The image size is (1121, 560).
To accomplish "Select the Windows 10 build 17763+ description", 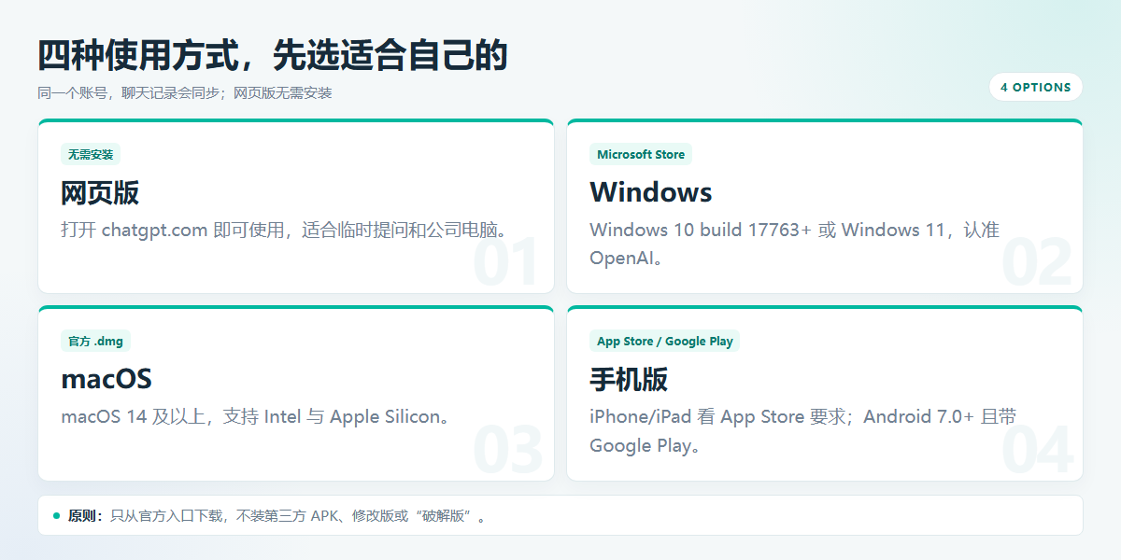I will [x=795, y=244].
